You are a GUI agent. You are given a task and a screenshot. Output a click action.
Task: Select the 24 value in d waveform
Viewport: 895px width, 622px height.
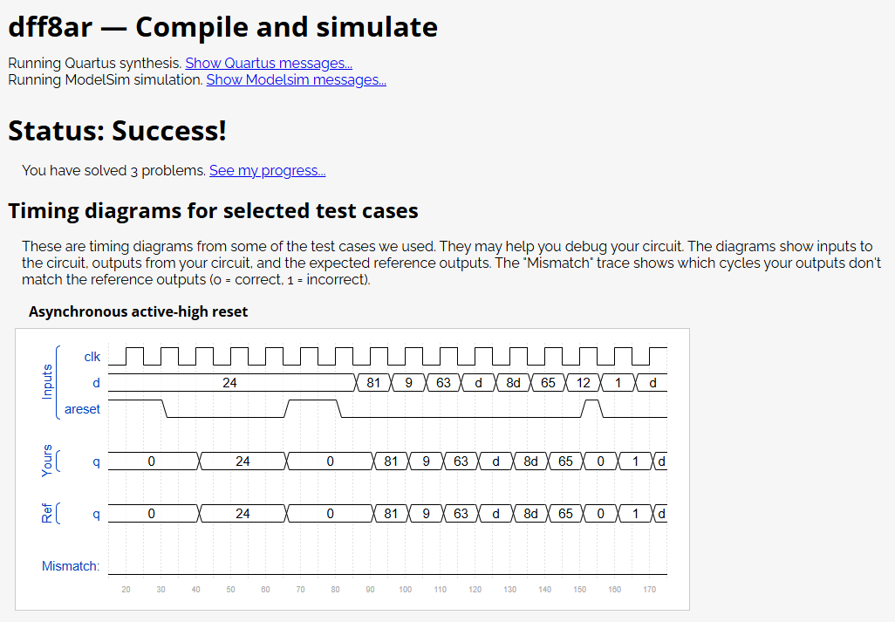pos(229,383)
